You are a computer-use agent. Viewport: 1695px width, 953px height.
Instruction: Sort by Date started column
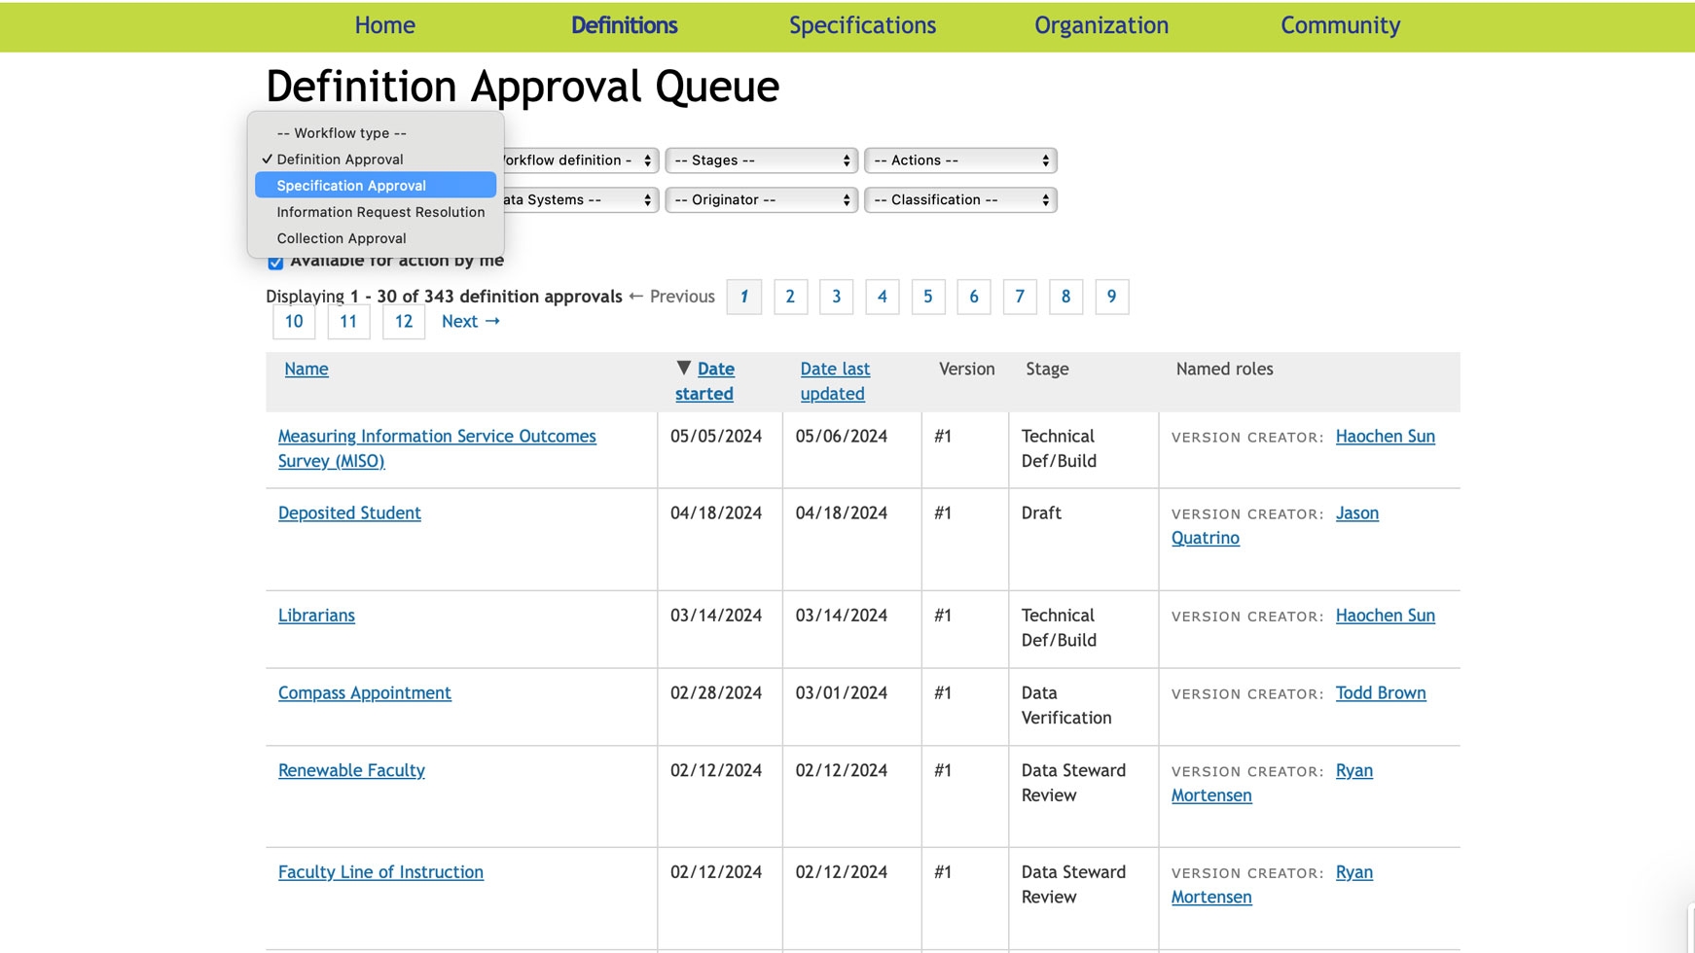pyautogui.click(x=705, y=381)
